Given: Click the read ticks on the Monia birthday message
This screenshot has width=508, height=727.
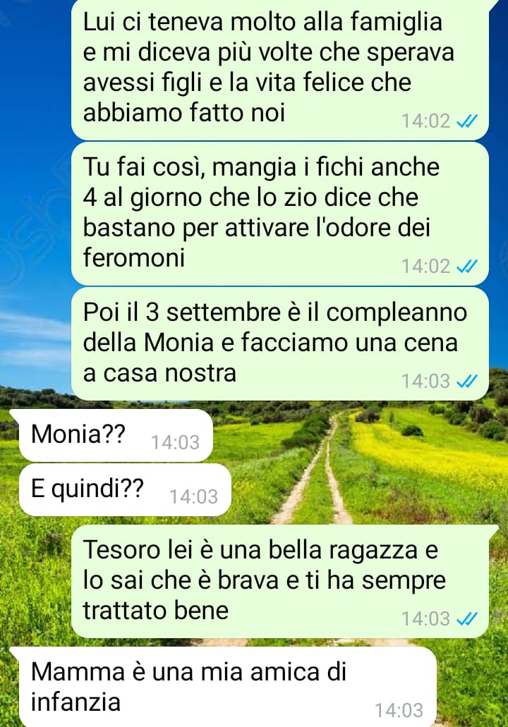Looking at the screenshot, I should click(x=466, y=381).
